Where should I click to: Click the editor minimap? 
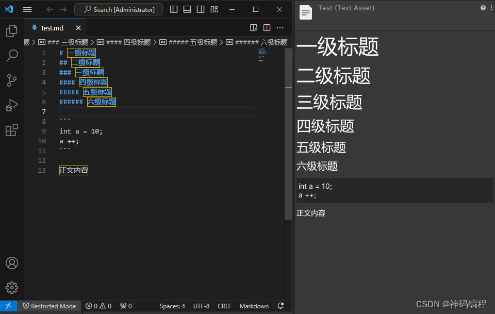(x=262, y=54)
